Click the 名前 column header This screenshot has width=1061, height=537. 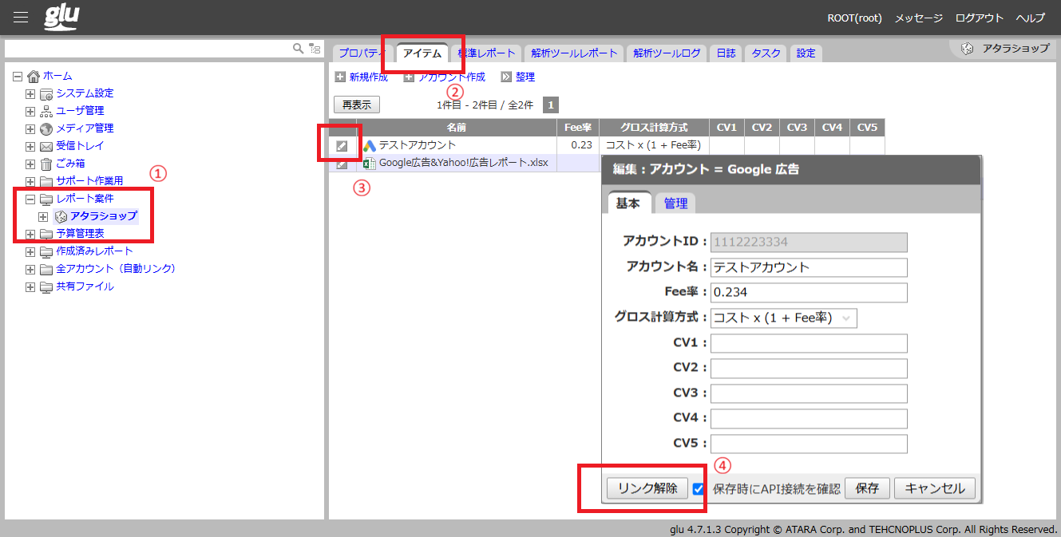click(456, 128)
